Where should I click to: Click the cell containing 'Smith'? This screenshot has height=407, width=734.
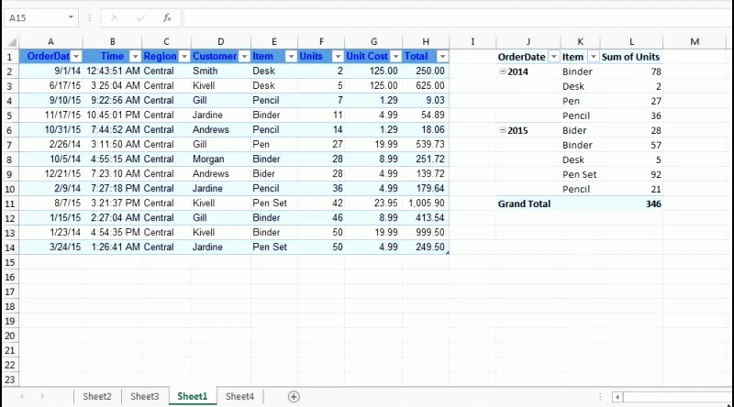pos(221,71)
